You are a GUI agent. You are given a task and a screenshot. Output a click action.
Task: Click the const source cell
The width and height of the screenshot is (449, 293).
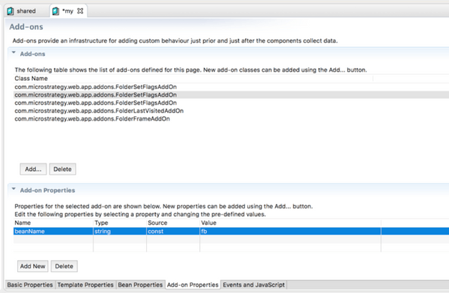coord(173,232)
